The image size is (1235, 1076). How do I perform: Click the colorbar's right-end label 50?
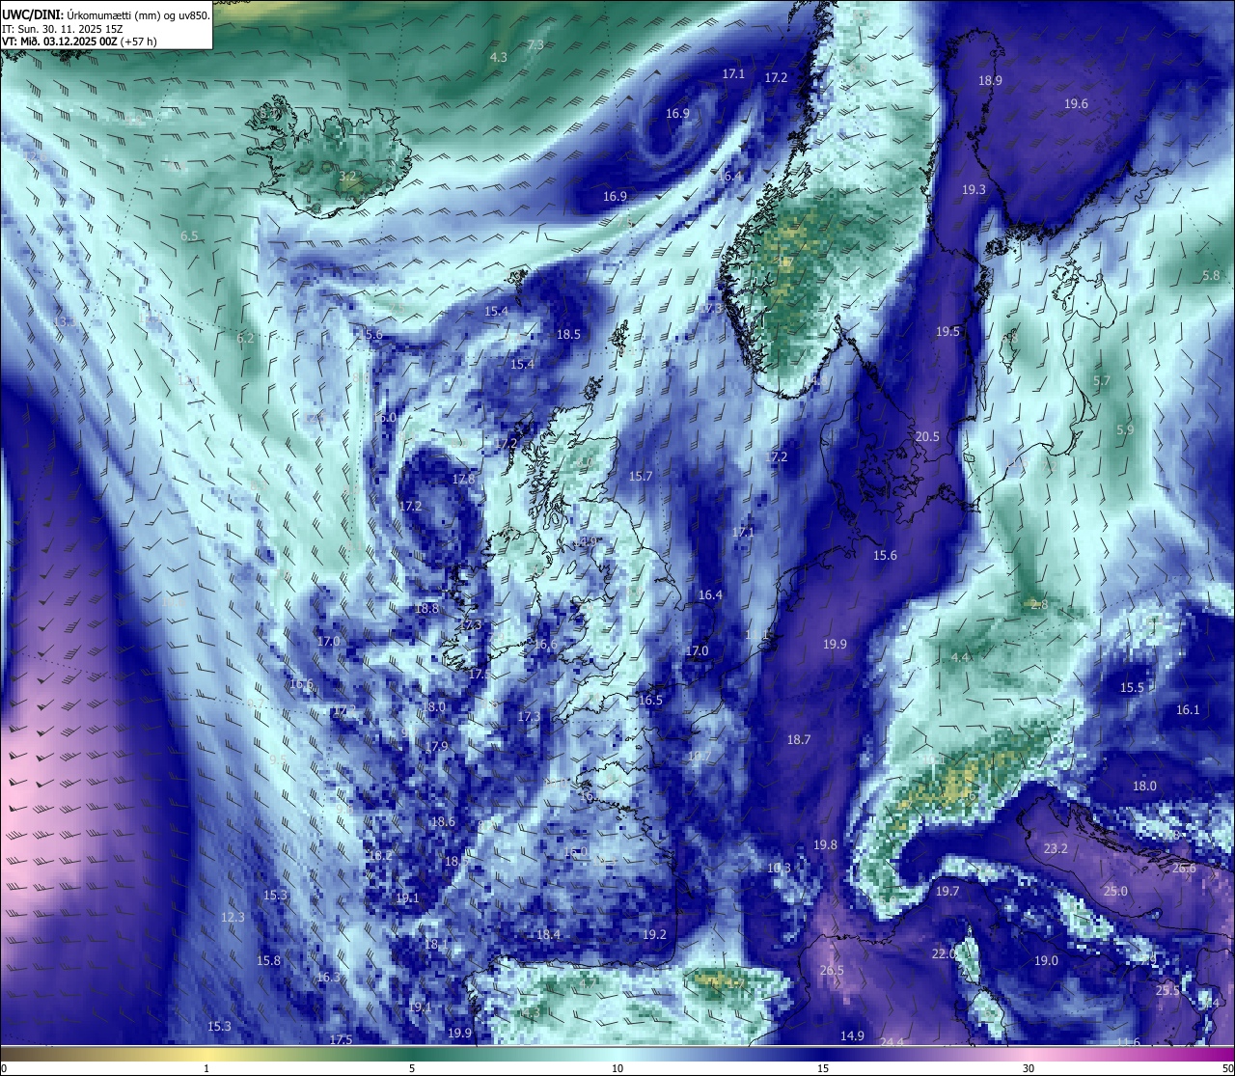point(1226,1068)
